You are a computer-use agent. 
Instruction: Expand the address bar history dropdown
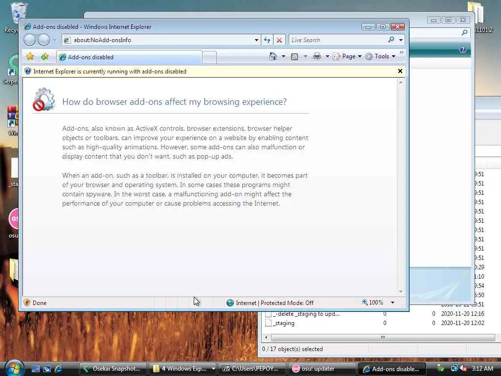tap(256, 40)
